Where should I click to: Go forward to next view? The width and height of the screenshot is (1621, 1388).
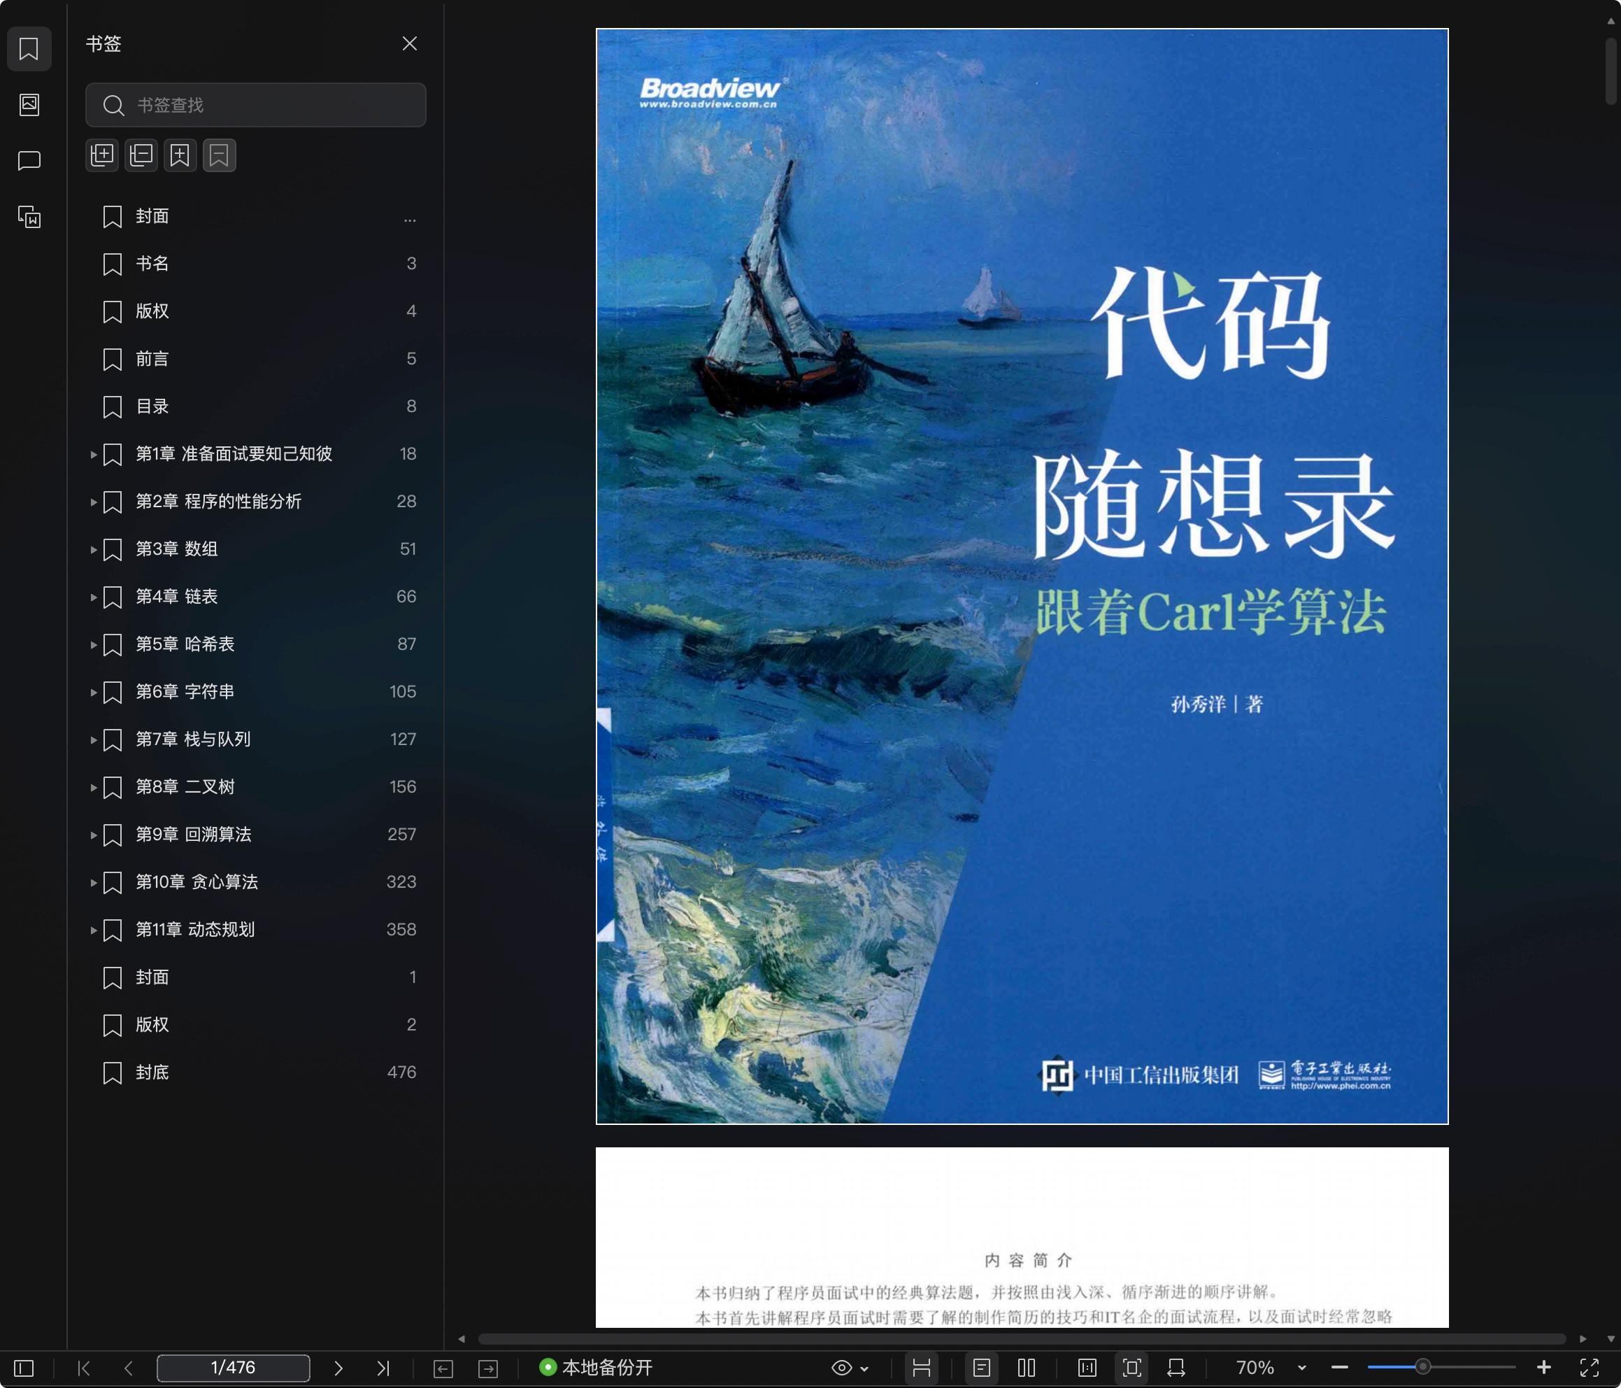pyautogui.click(x=488, y=1368)
